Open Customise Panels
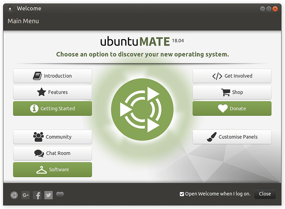 [232, 137]
